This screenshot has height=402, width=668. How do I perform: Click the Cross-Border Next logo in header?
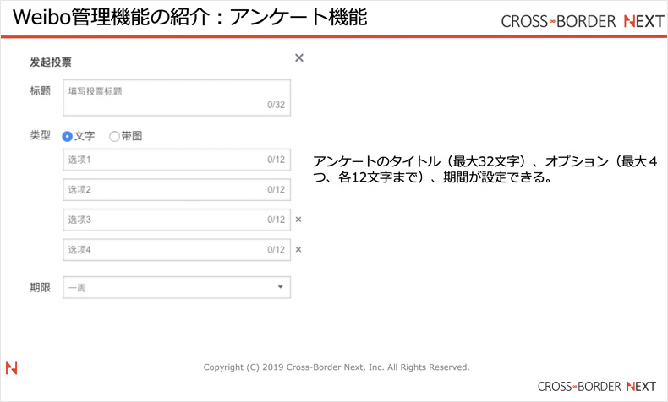pyautogui.click(x=583, y=21)
